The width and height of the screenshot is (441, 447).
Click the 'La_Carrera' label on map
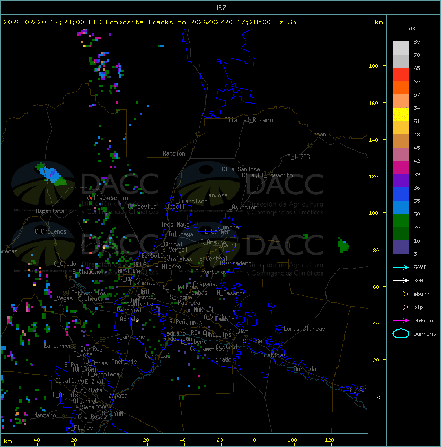pyautogui.click(x=60, y=346)
